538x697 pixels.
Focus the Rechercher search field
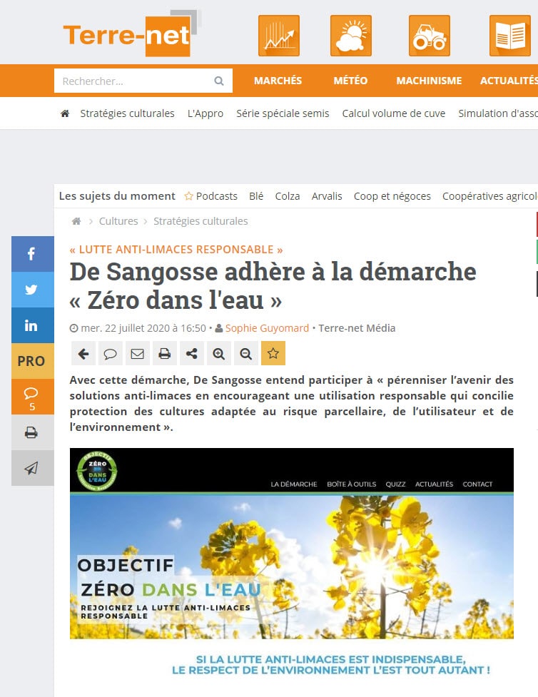coord(143,81)
